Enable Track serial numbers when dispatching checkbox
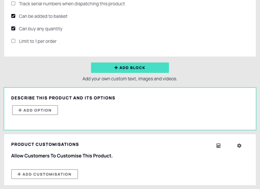 coord(13,3)
